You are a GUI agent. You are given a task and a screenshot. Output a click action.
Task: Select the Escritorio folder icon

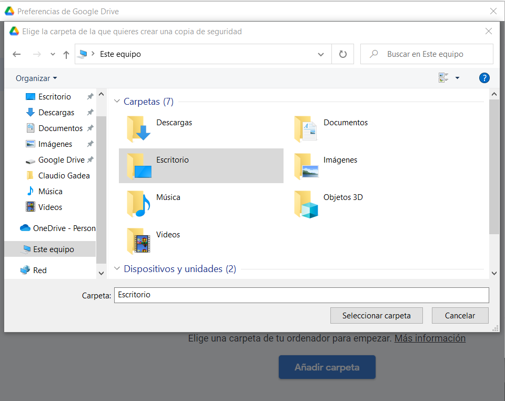[x=138, y=166]
